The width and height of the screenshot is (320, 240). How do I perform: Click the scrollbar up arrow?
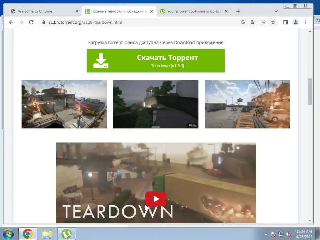click(310, 31)
